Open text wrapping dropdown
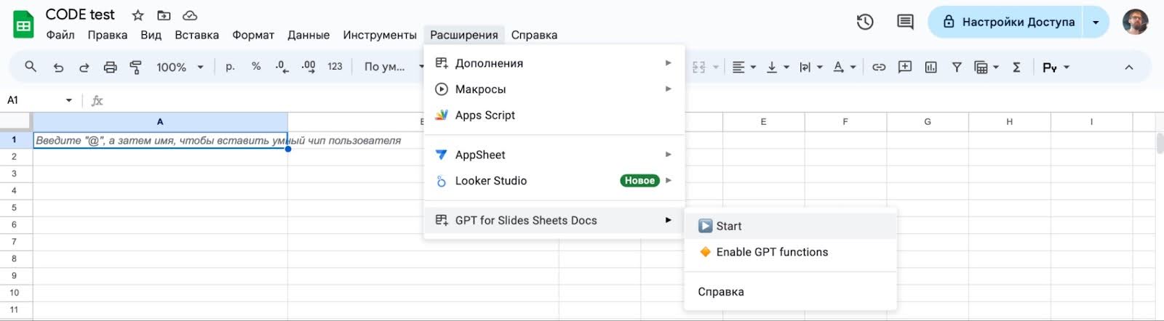Viewport: 1164px width, 321px height. tap(810, 67)
